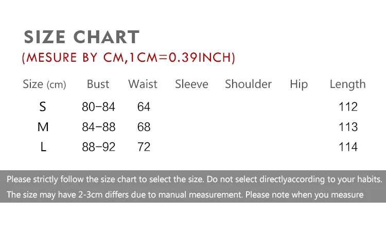Click the 80-84 bust value
This screenshot has height=233, width=386.
(98, 107)
